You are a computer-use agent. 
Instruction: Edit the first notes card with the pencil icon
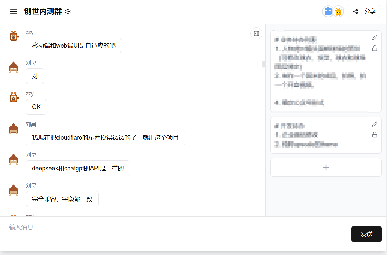374,37
